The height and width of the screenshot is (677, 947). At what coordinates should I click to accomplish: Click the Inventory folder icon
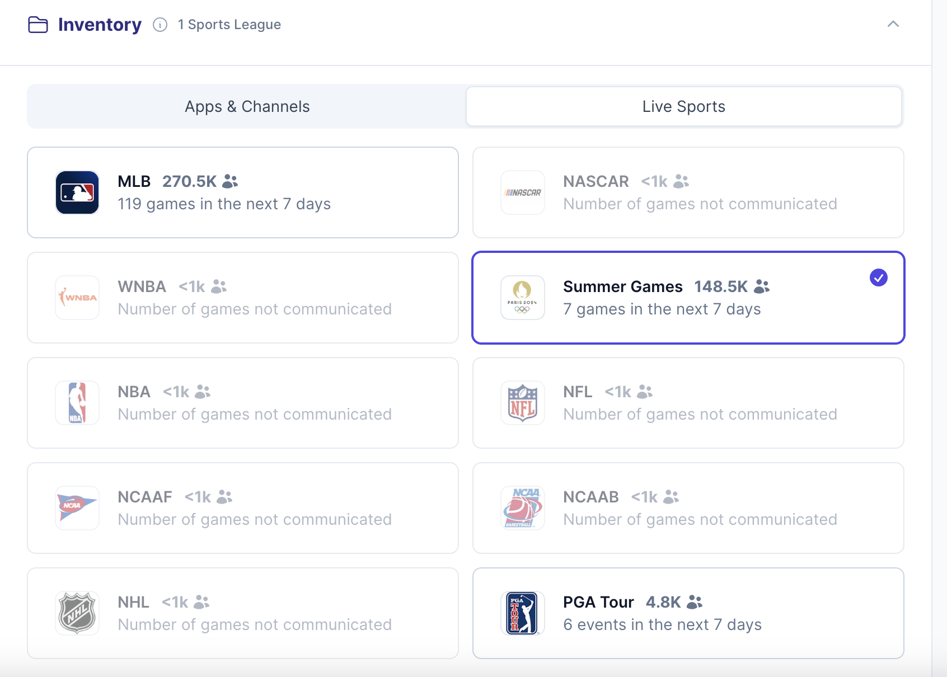(x=38, y=25)
